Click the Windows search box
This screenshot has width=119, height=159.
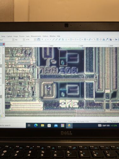(x=13, y=126)
